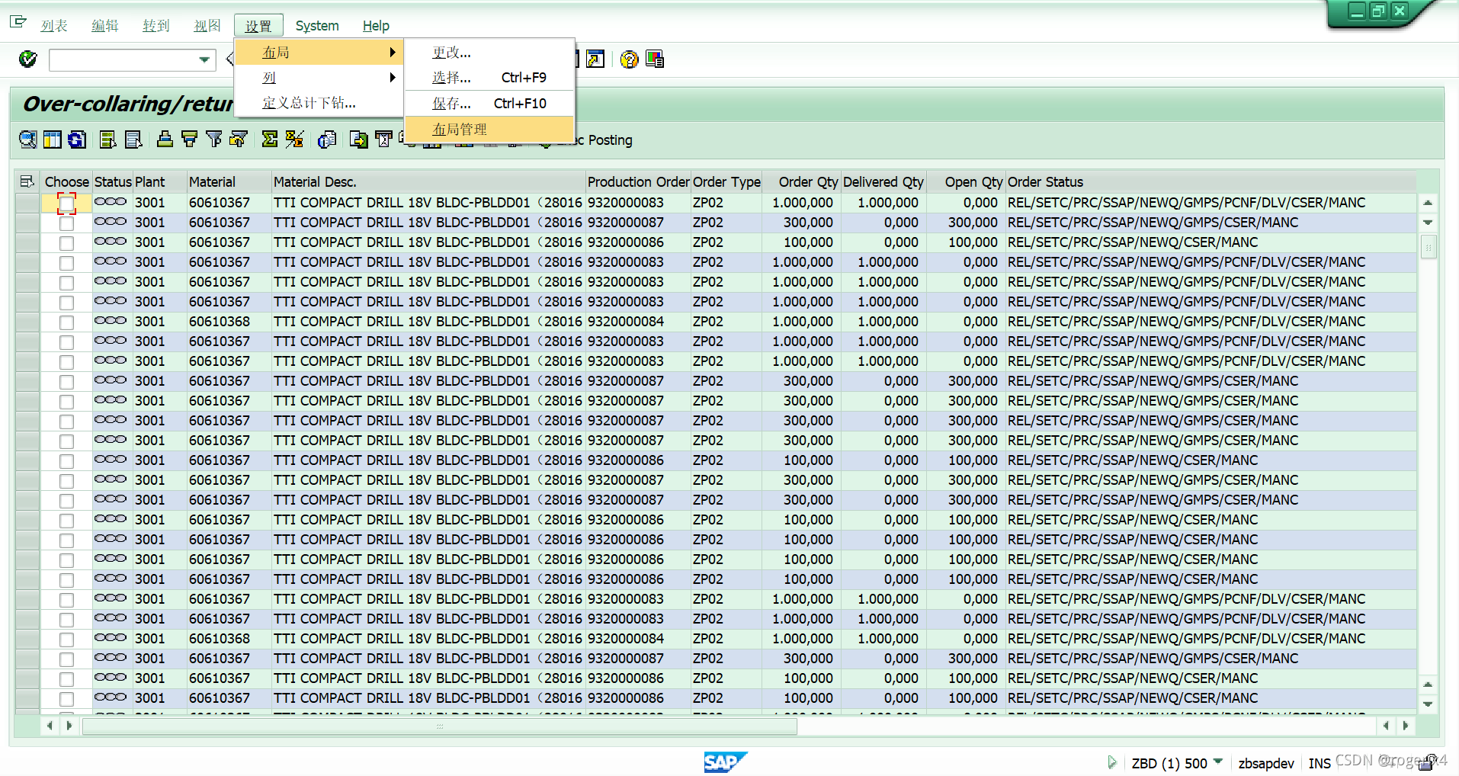This screenshot has height=776, width=1459.
Task: Sort the list in ascending order
Action: point(165,139)
